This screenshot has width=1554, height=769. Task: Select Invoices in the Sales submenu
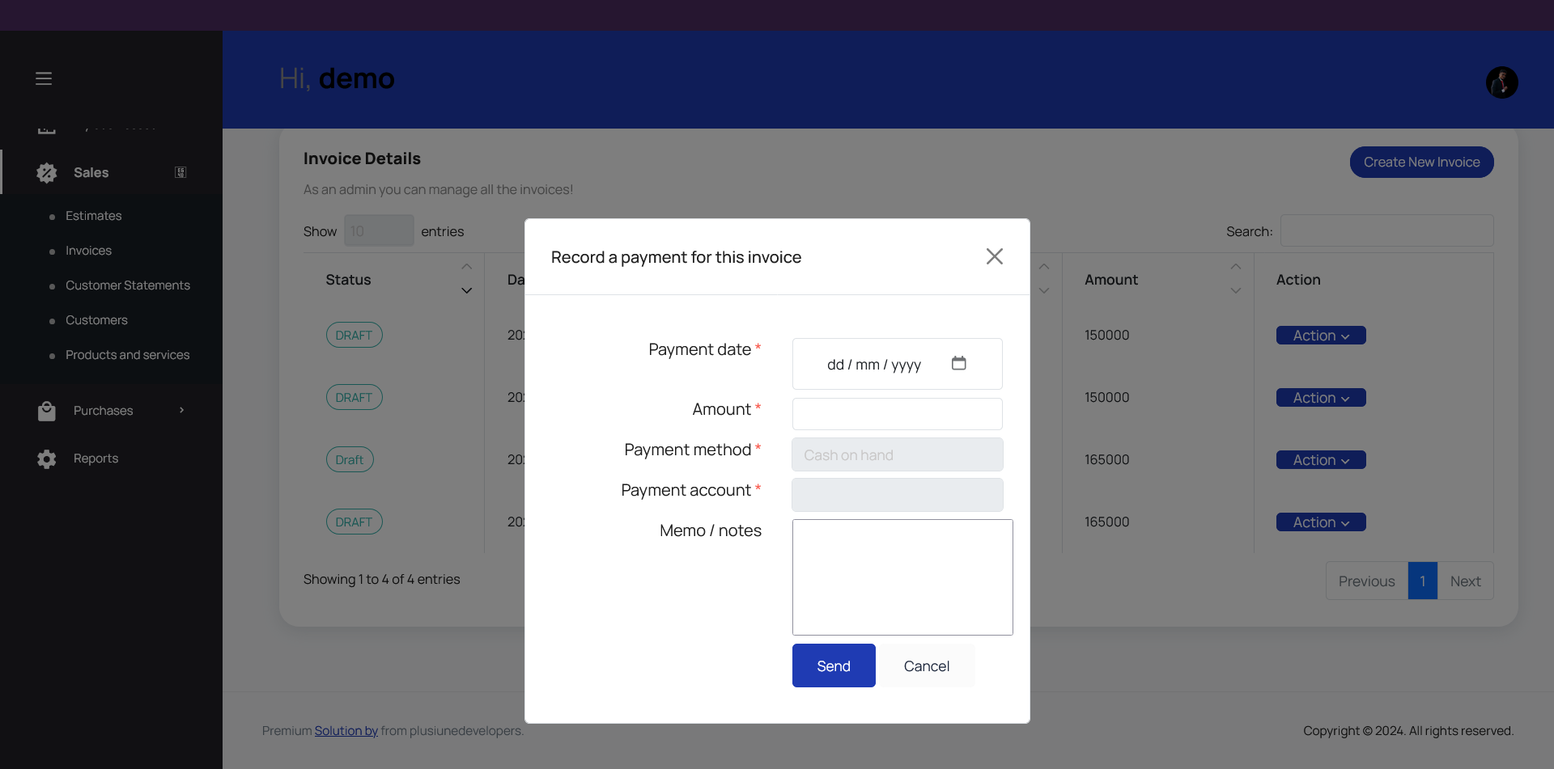click(x=88, y=250)
